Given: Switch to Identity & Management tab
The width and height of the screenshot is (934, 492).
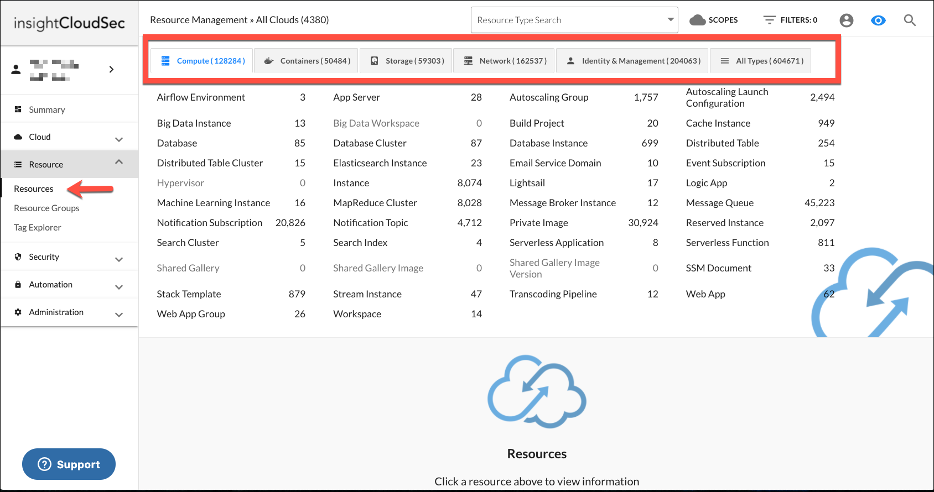Looking at the screenshot, I should (x=632, y=61).
